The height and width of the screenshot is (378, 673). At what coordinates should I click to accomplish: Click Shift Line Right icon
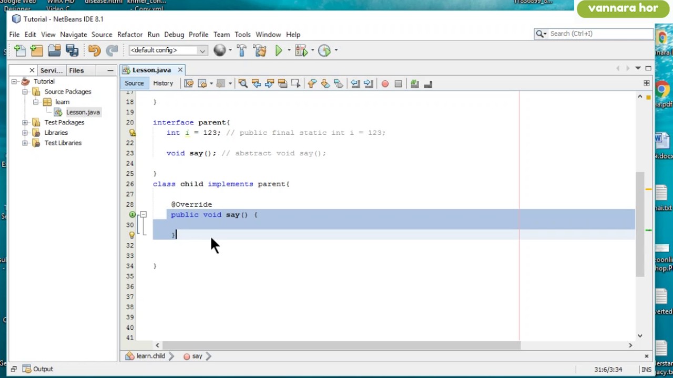pos(368,83)
